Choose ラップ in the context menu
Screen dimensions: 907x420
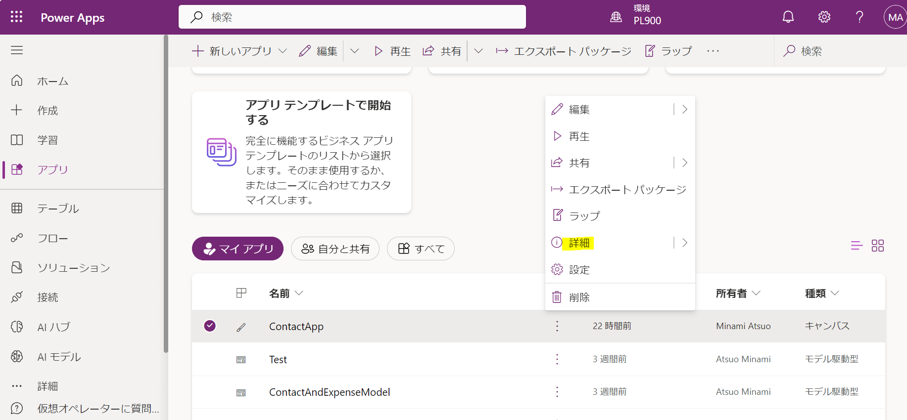tap(620, 216)
